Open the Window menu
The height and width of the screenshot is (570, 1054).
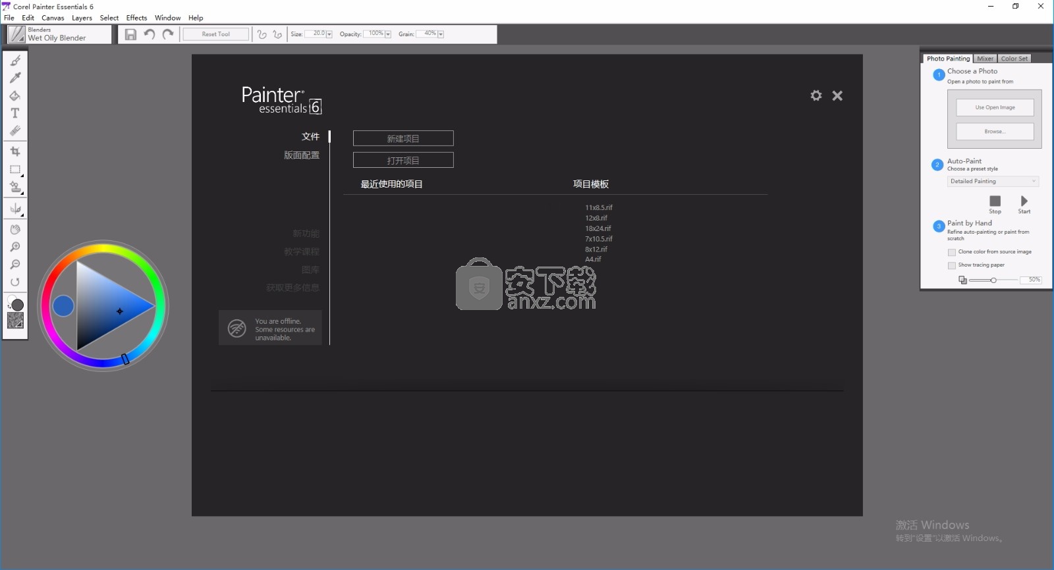(x=167, y=18)
